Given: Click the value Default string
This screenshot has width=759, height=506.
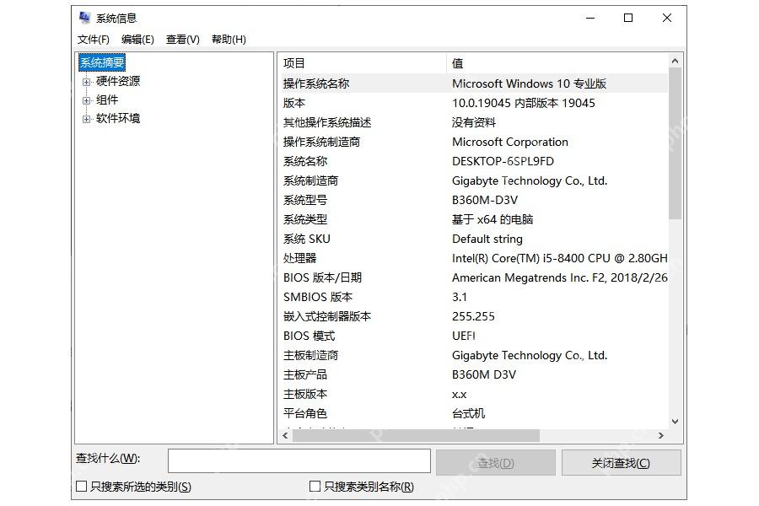Looking at the screenshot, I should coord(487,239).
